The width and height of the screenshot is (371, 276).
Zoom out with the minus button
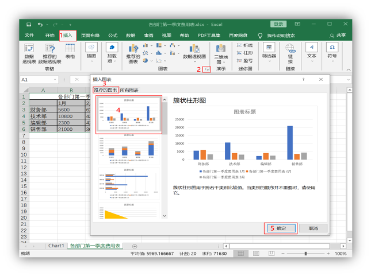[x=283, y=253]
